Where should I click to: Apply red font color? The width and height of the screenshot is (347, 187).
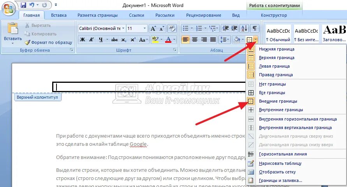(168, 40)
